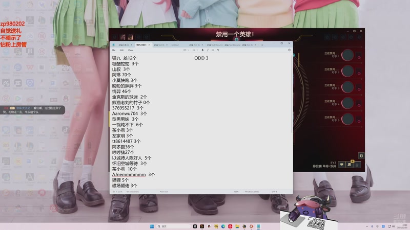This screenshot has width=410, height=230.
Task: Click the line '哼哼猪27个'
Action: [x=123, y=152]
